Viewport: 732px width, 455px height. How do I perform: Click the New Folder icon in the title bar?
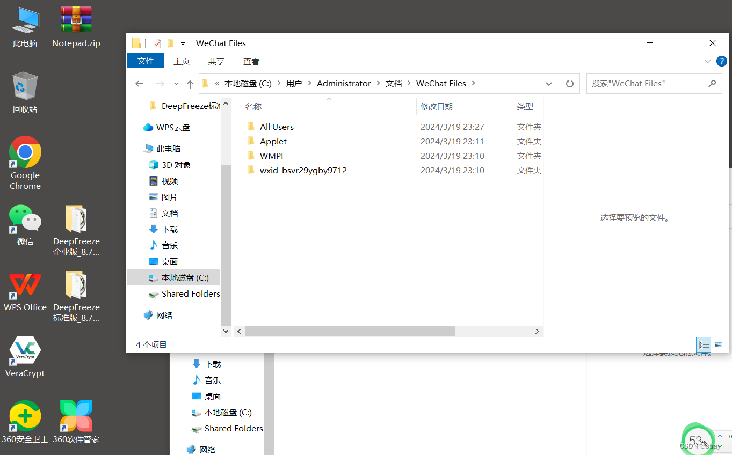tap(171, 43)
